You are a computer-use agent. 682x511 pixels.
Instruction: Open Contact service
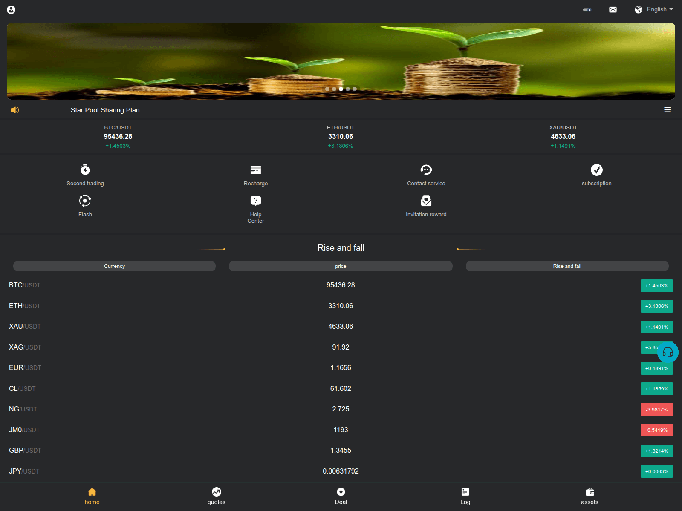pos(426,175)
